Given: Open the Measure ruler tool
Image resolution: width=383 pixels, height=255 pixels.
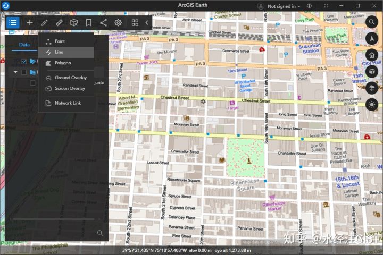Looking at the screenshot, I should coord(60,23).
